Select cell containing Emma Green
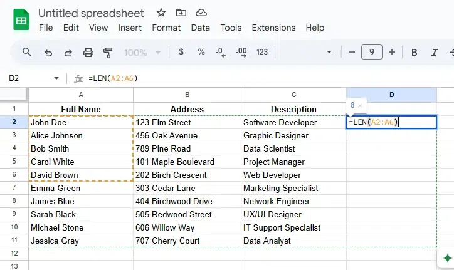 tap(81, 188)
